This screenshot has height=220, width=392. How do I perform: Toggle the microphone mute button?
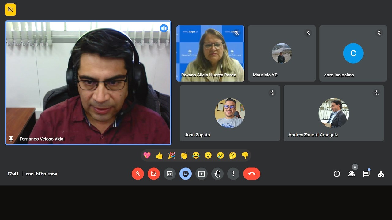tap(138, 174)
